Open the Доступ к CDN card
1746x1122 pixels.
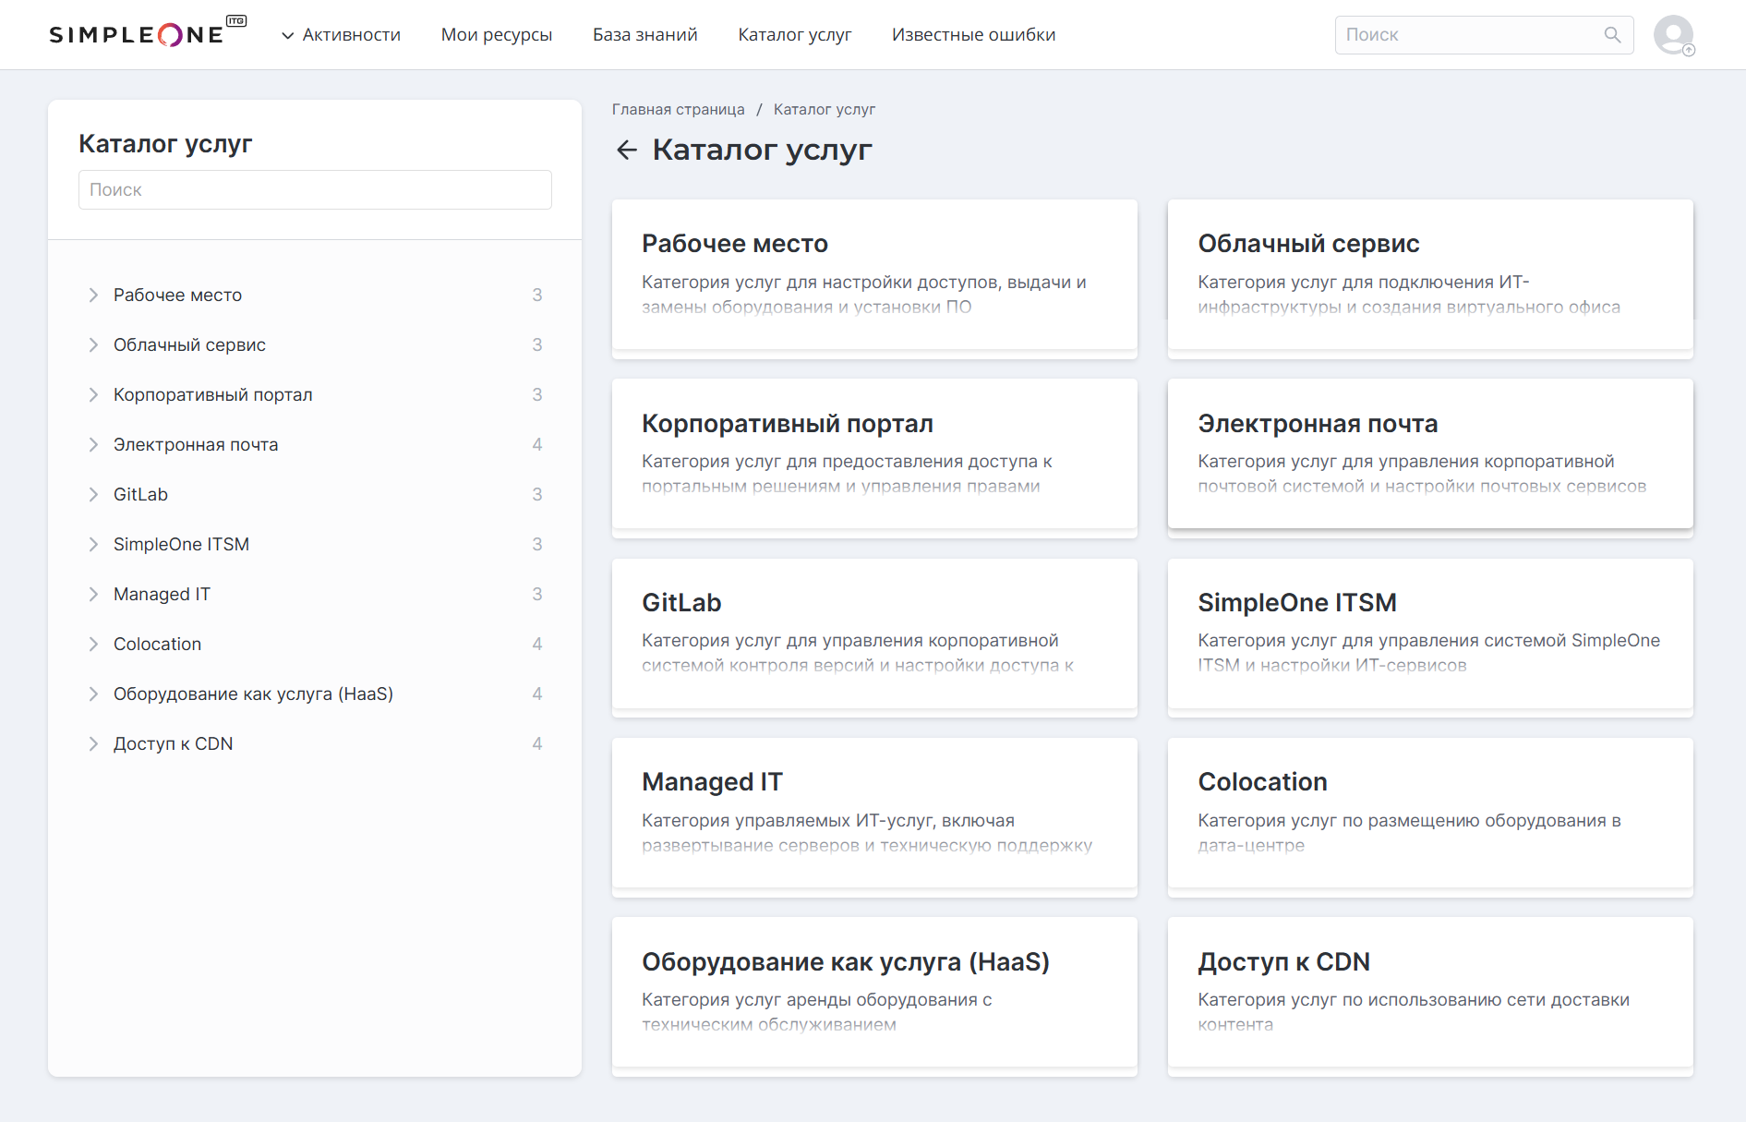[1430, 992]
